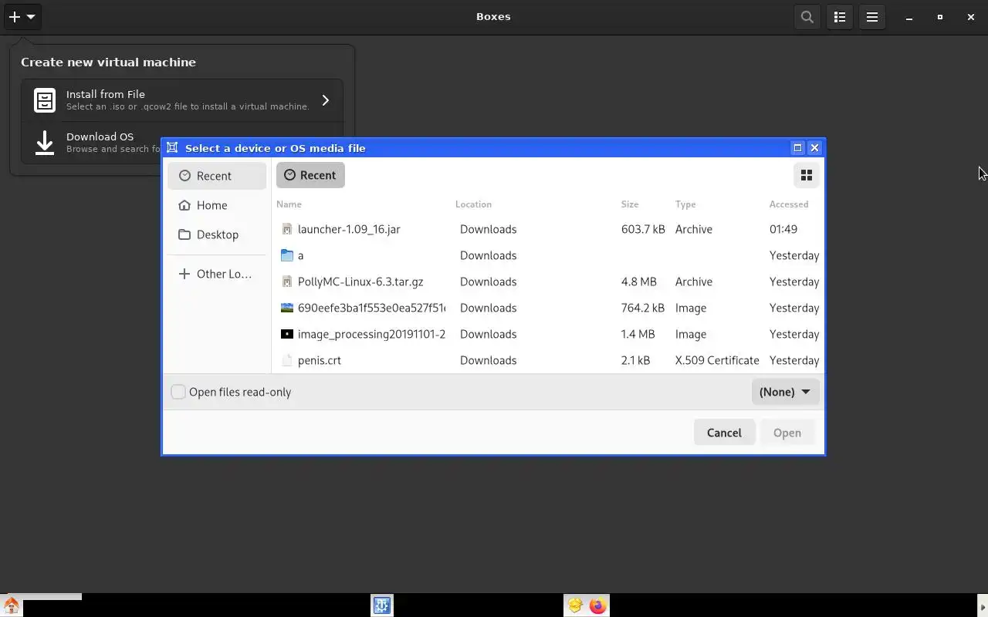This screenshot has width=988, height=617.
Task: Open the Boxes hamburger menu
Action: tap(872, 16)
